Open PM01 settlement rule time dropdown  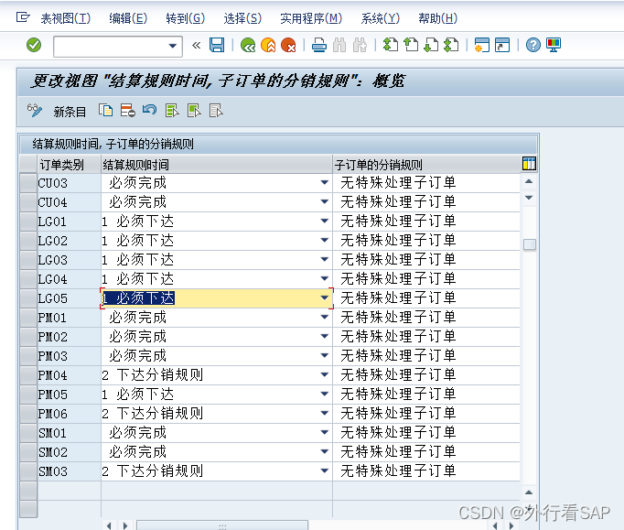coord(325,318)
